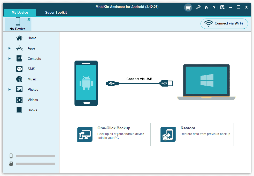Click the Restore title text

tap(188, 128)
